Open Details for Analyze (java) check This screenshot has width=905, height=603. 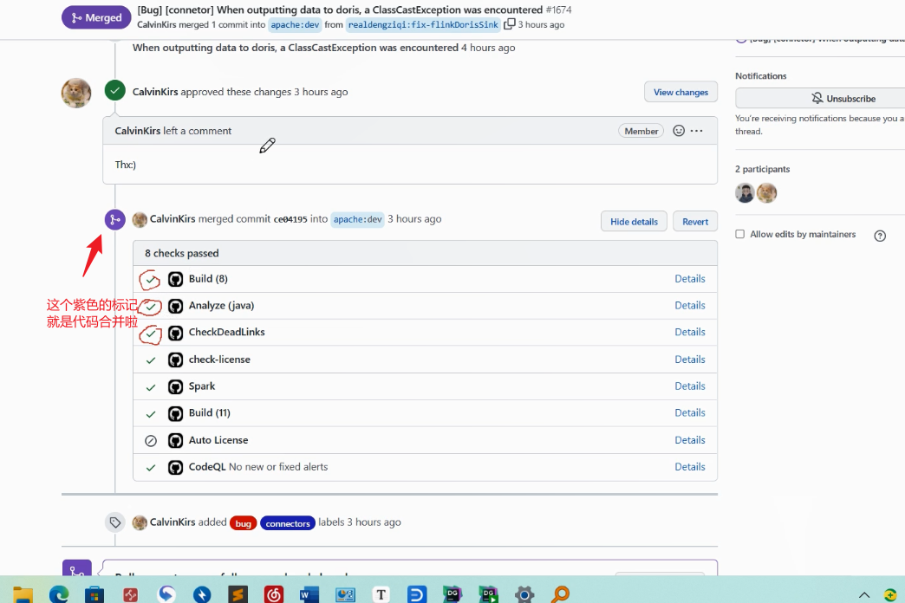pos(690,305)
